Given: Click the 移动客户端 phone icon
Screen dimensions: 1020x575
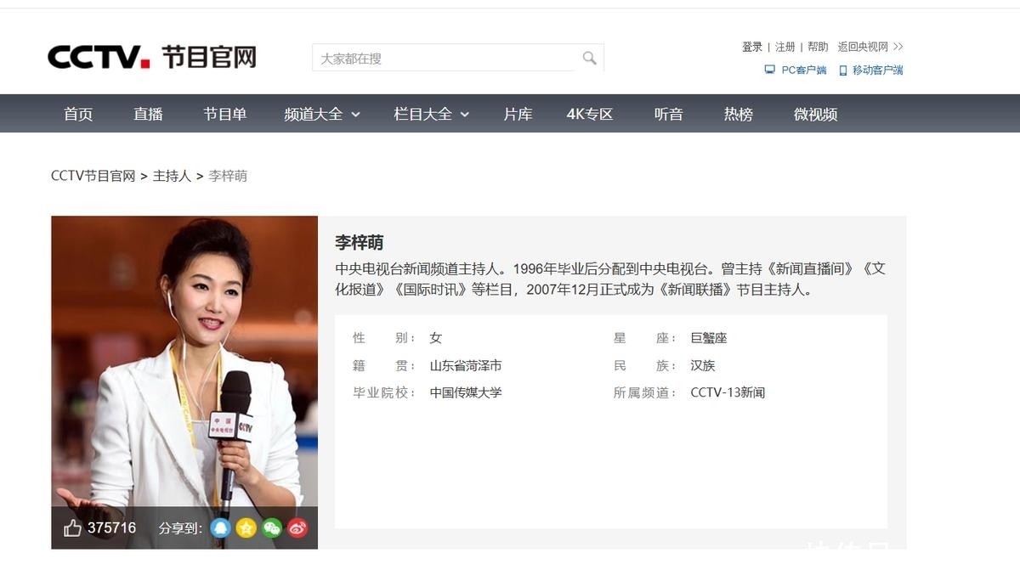Looking at the screenshot, I should tap(843, 70).
